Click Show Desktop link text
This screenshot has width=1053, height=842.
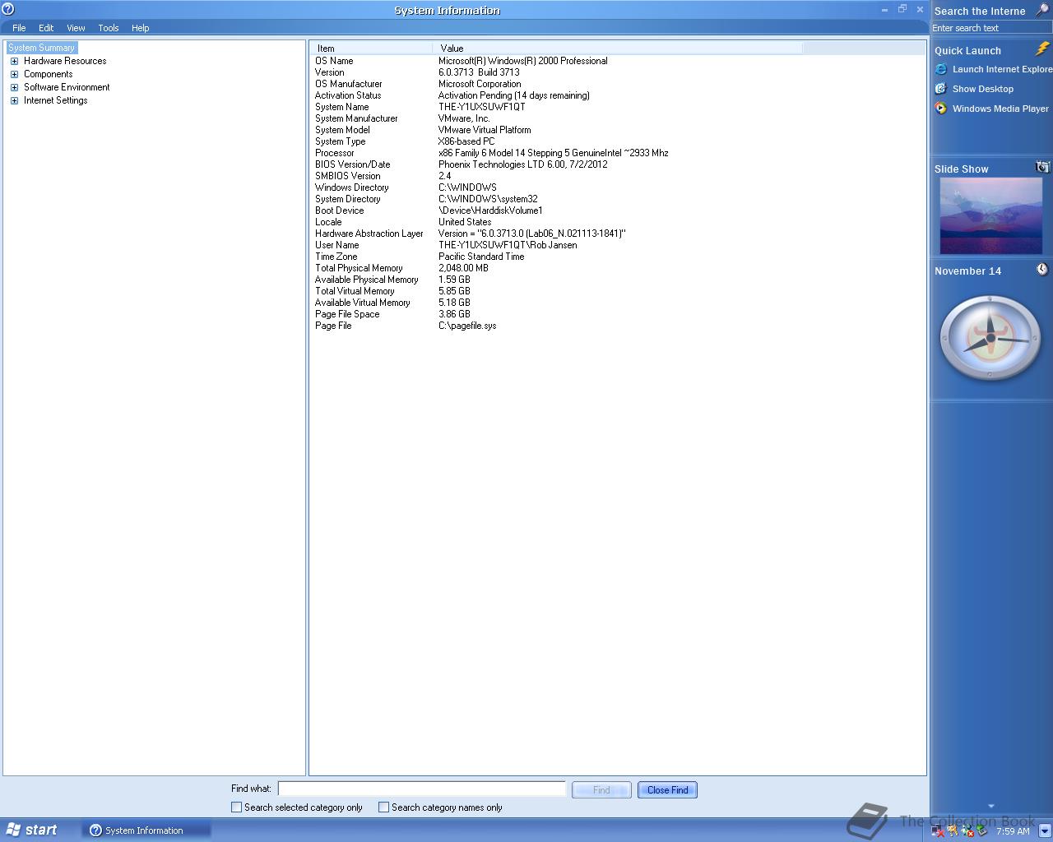[983, 89]
